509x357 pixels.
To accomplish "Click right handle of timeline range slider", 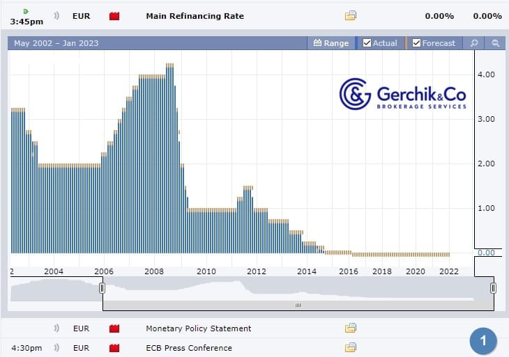I will (494, 287).
